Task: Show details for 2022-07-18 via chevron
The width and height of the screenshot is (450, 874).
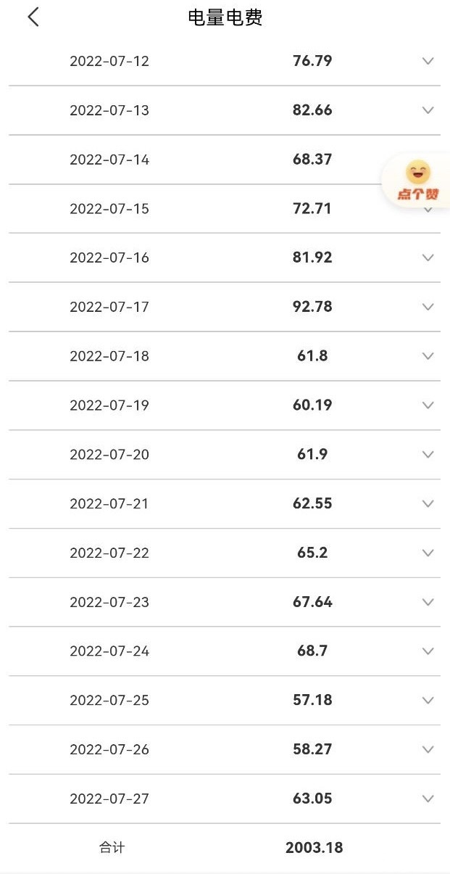Action: point(428,356)
